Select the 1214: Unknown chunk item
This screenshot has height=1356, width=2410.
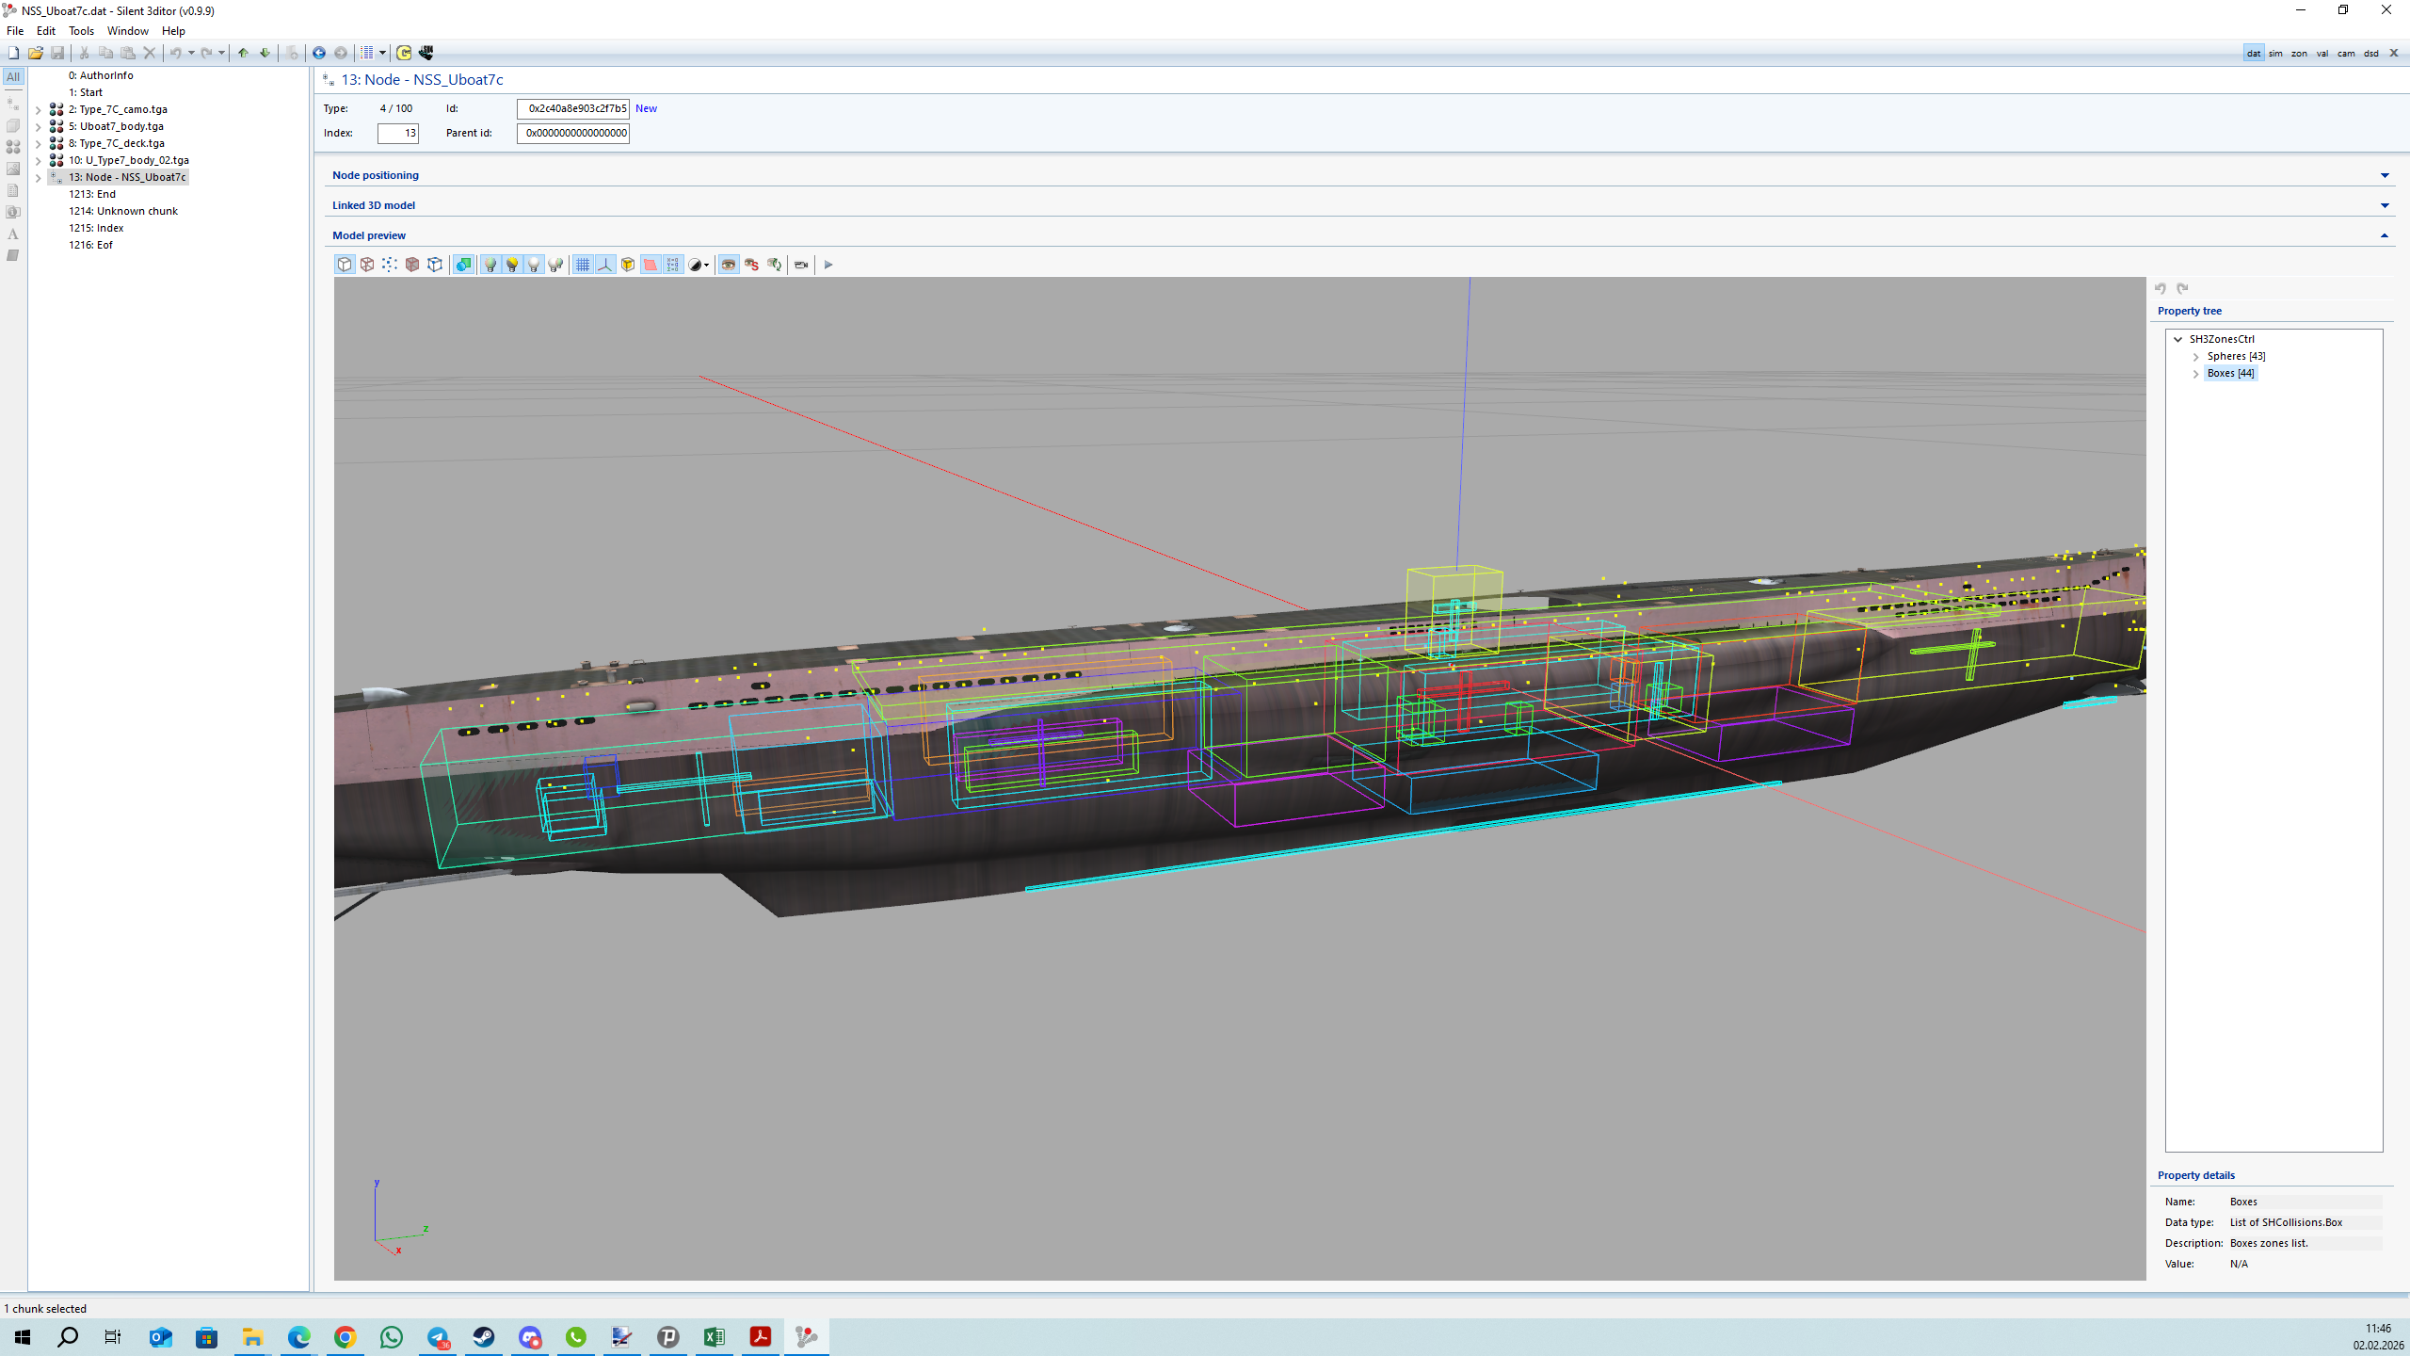pos(123,211)
